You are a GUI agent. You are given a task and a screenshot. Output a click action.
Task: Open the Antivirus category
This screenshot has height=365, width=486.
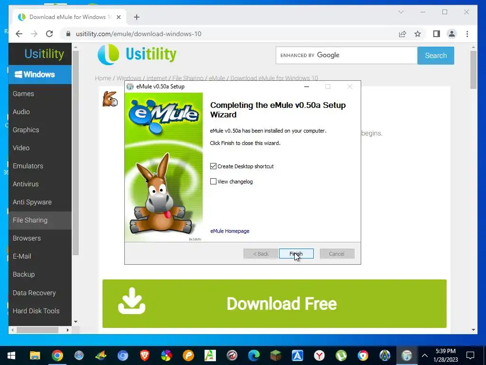point(40,184)
